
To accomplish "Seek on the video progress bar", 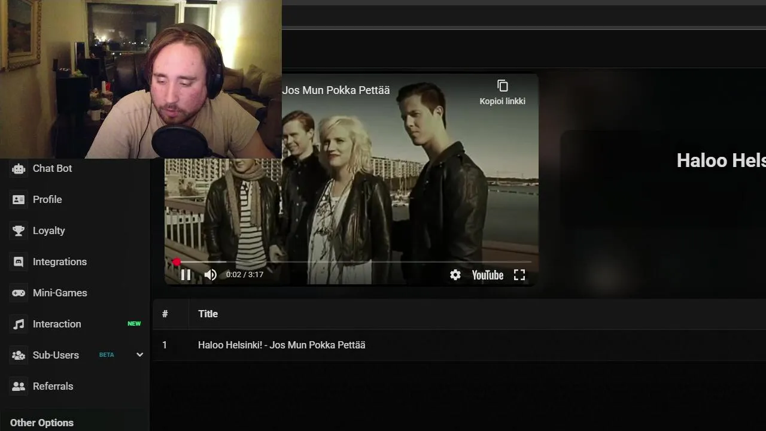I will pos(353,262).
